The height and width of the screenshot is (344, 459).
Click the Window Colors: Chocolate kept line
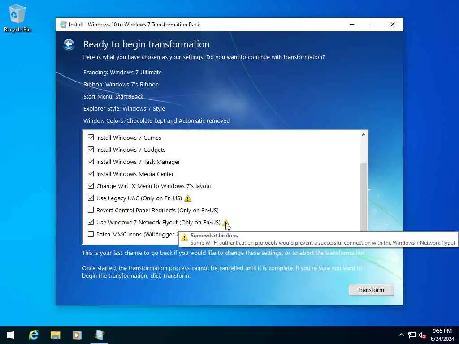pyautogui.click(x=156, y=121)
